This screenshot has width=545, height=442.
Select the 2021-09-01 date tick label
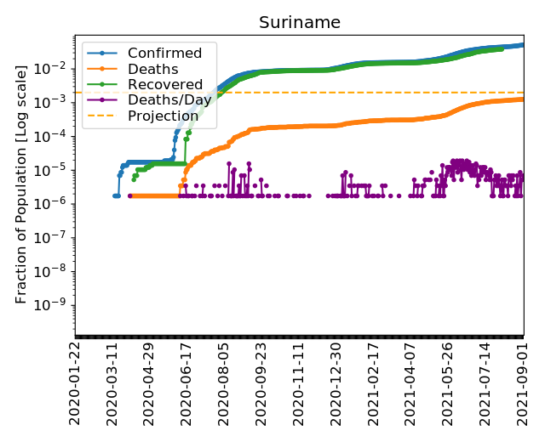(524, 385)
